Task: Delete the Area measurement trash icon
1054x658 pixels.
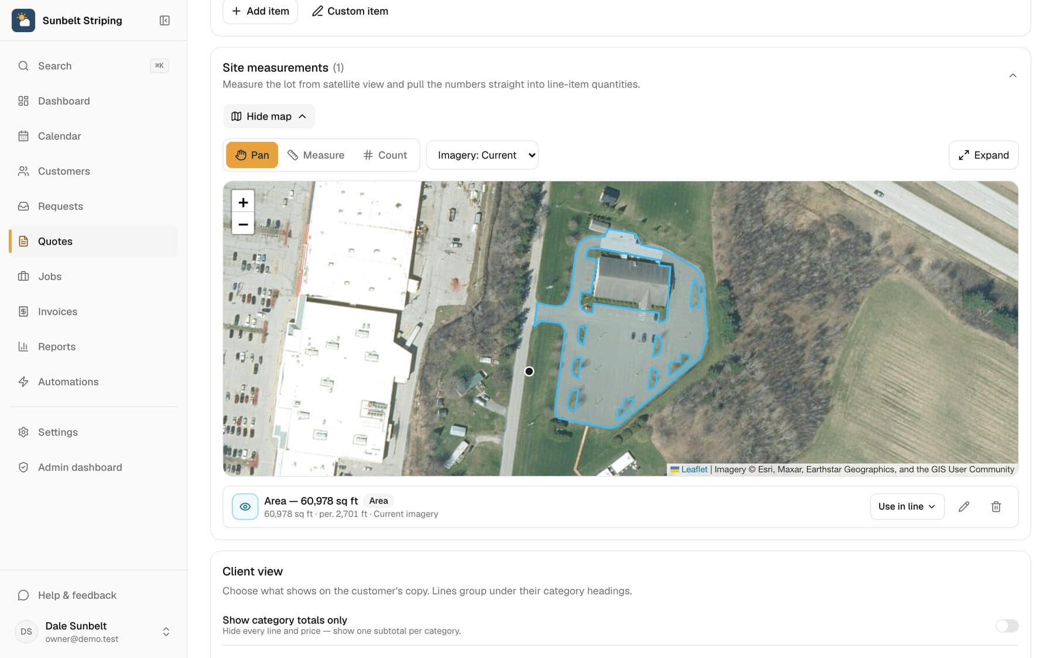Action: [996, 507]
